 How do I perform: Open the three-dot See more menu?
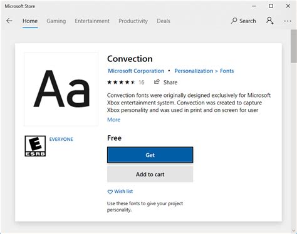click(288, 21)
